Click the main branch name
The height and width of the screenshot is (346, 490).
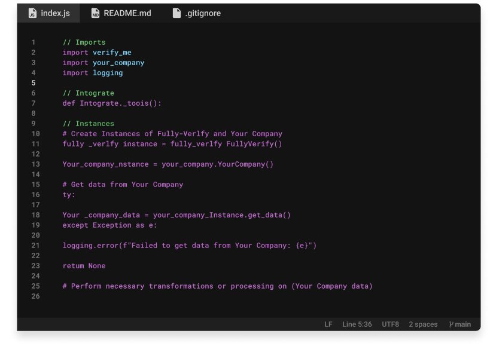[x=462, y=324]
